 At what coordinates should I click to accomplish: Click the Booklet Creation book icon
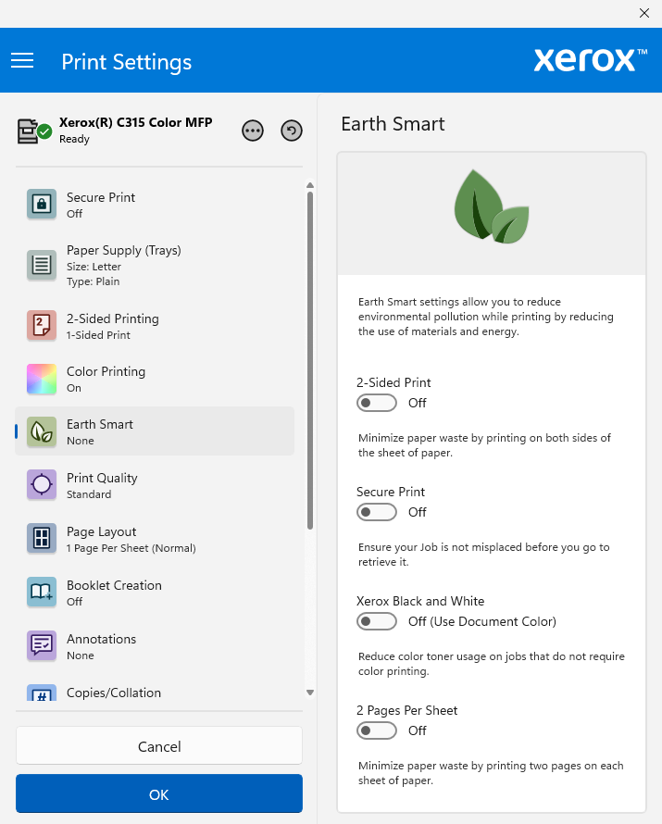[x=42, y=592]
